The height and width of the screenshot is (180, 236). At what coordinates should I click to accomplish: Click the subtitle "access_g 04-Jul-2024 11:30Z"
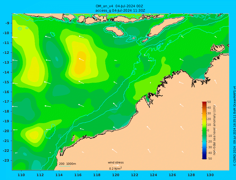pos(120,11)
